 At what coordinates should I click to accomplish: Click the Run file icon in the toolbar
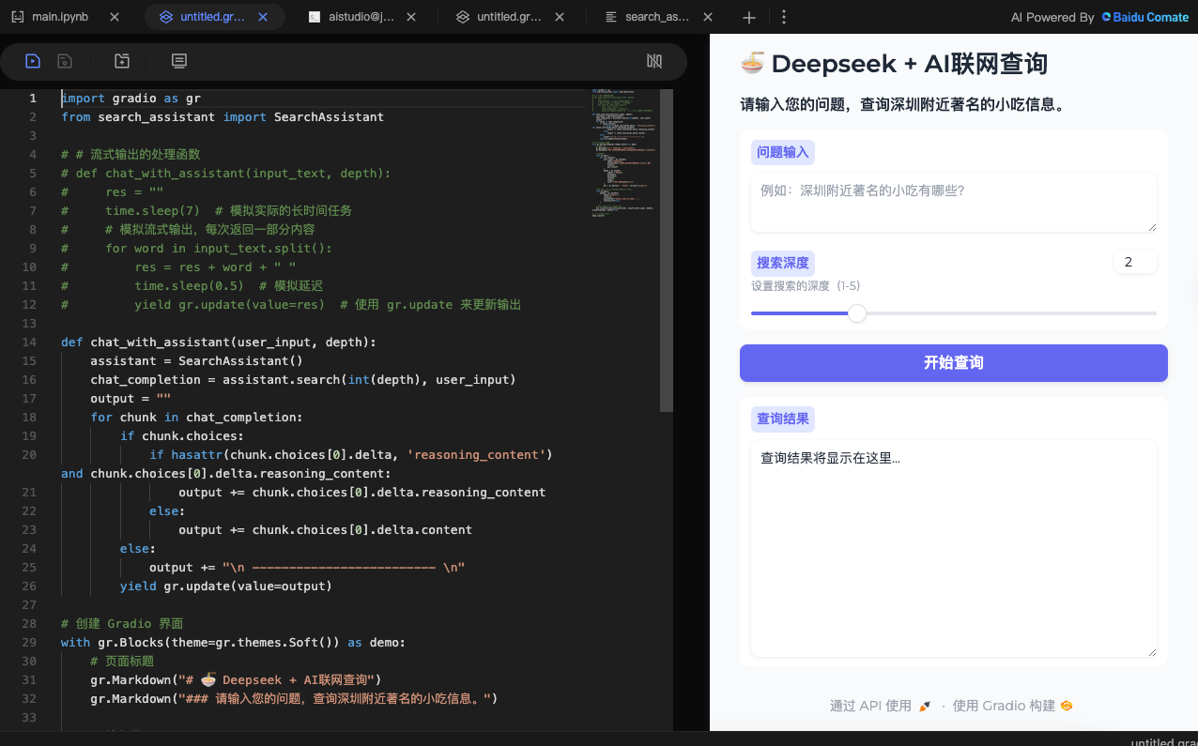click(x=33, y=61)
